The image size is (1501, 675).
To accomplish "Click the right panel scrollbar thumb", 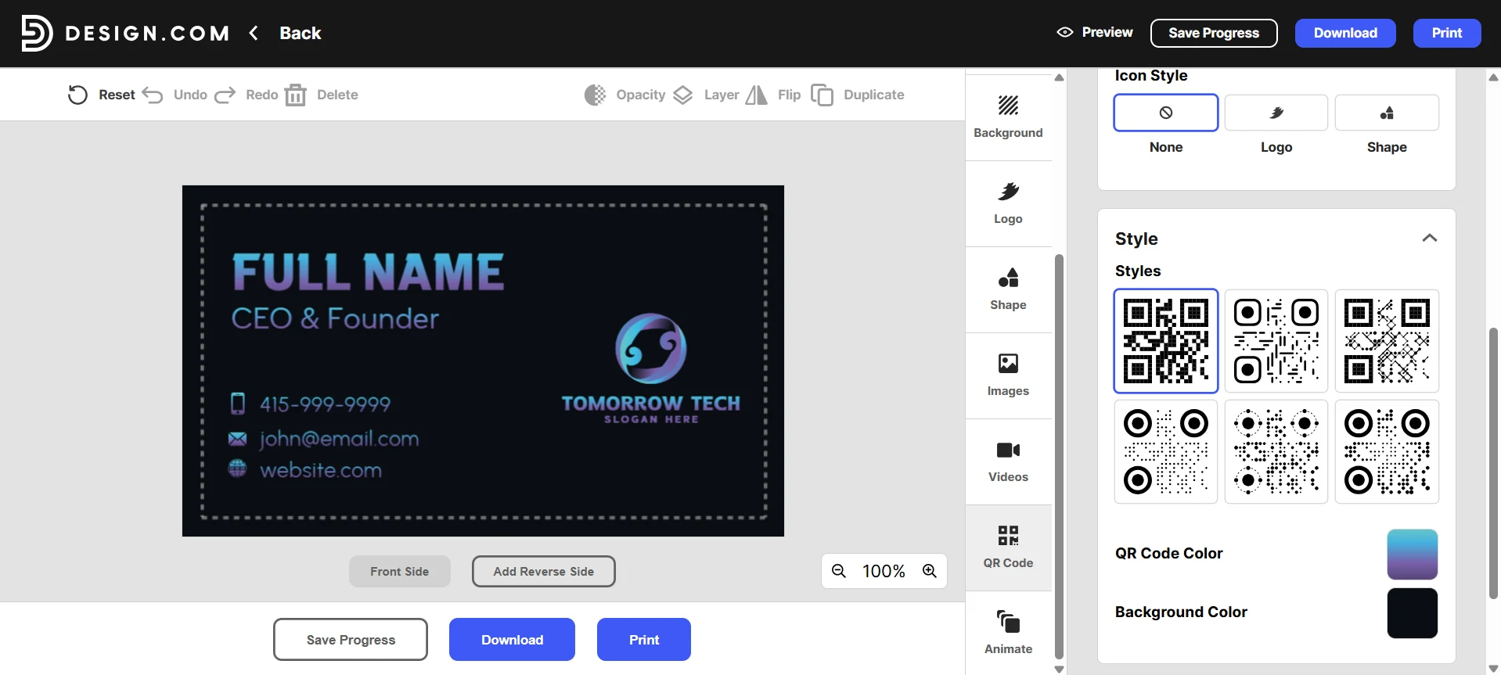I will point(1493,463).
